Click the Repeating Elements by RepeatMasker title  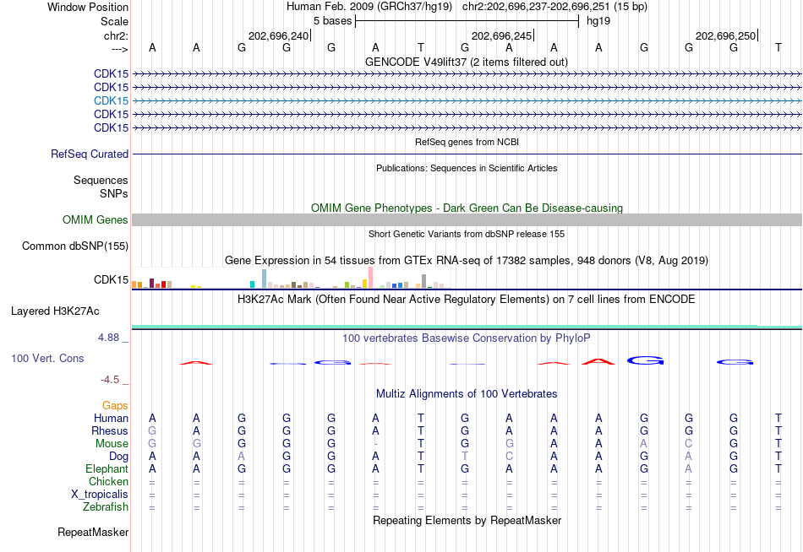pos(467,520)
